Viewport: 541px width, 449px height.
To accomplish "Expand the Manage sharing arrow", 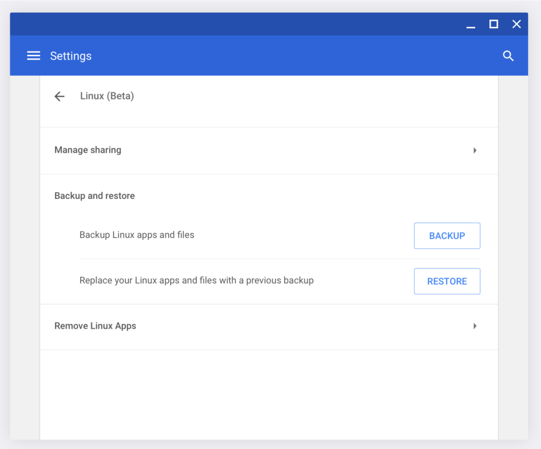I will 475,150.
